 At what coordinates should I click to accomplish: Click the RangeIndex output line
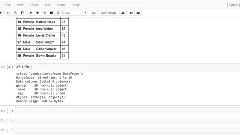44,78
